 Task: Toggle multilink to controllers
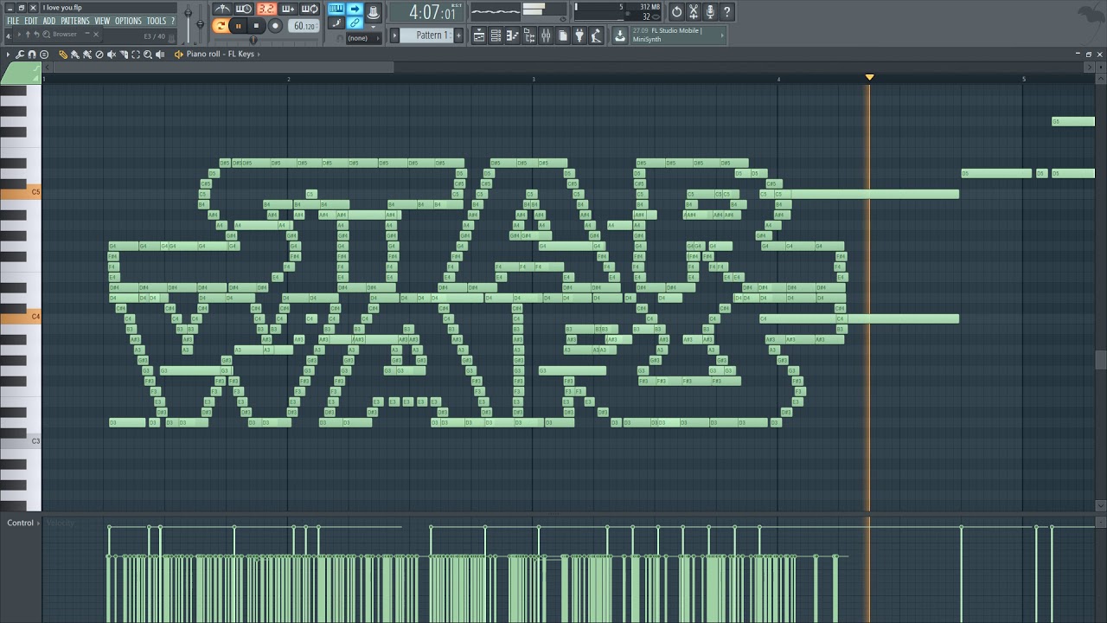click(x=355, y=22)
